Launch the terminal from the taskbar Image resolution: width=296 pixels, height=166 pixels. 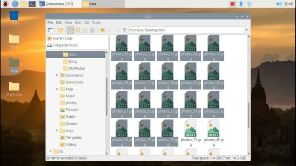coord(32,4)
